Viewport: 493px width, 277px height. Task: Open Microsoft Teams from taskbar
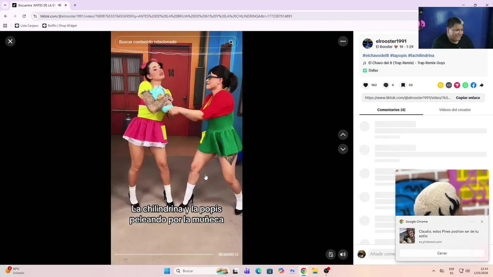tap(247, 271)
